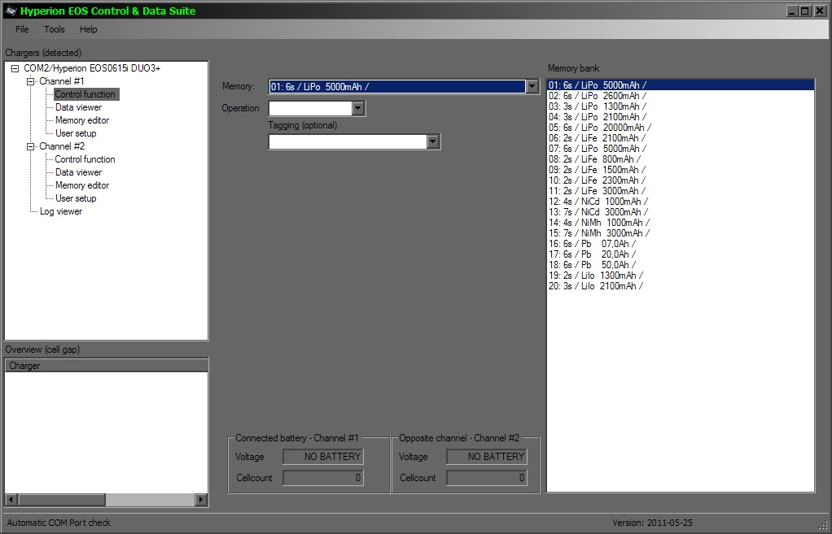Screen dimensions: 832x534
Task: Click the Hyperion app icon in title bar
Action: (11, 11)
